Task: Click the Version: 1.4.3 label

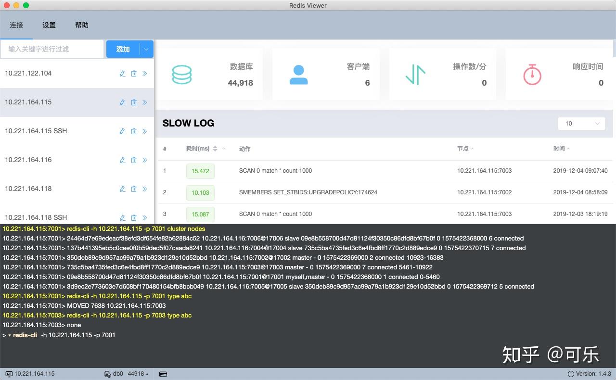Action: click(x=593, y=374)
